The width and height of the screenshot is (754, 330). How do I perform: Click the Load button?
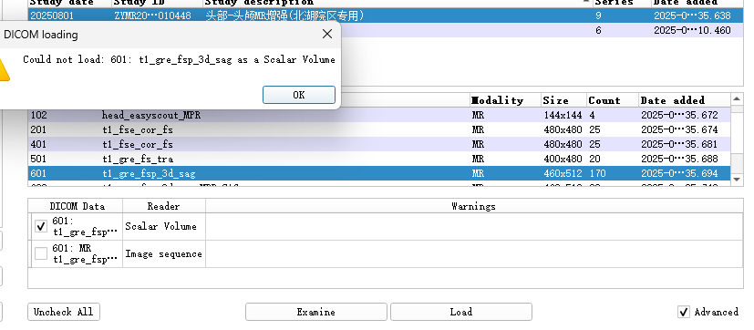tap(460, 312)
